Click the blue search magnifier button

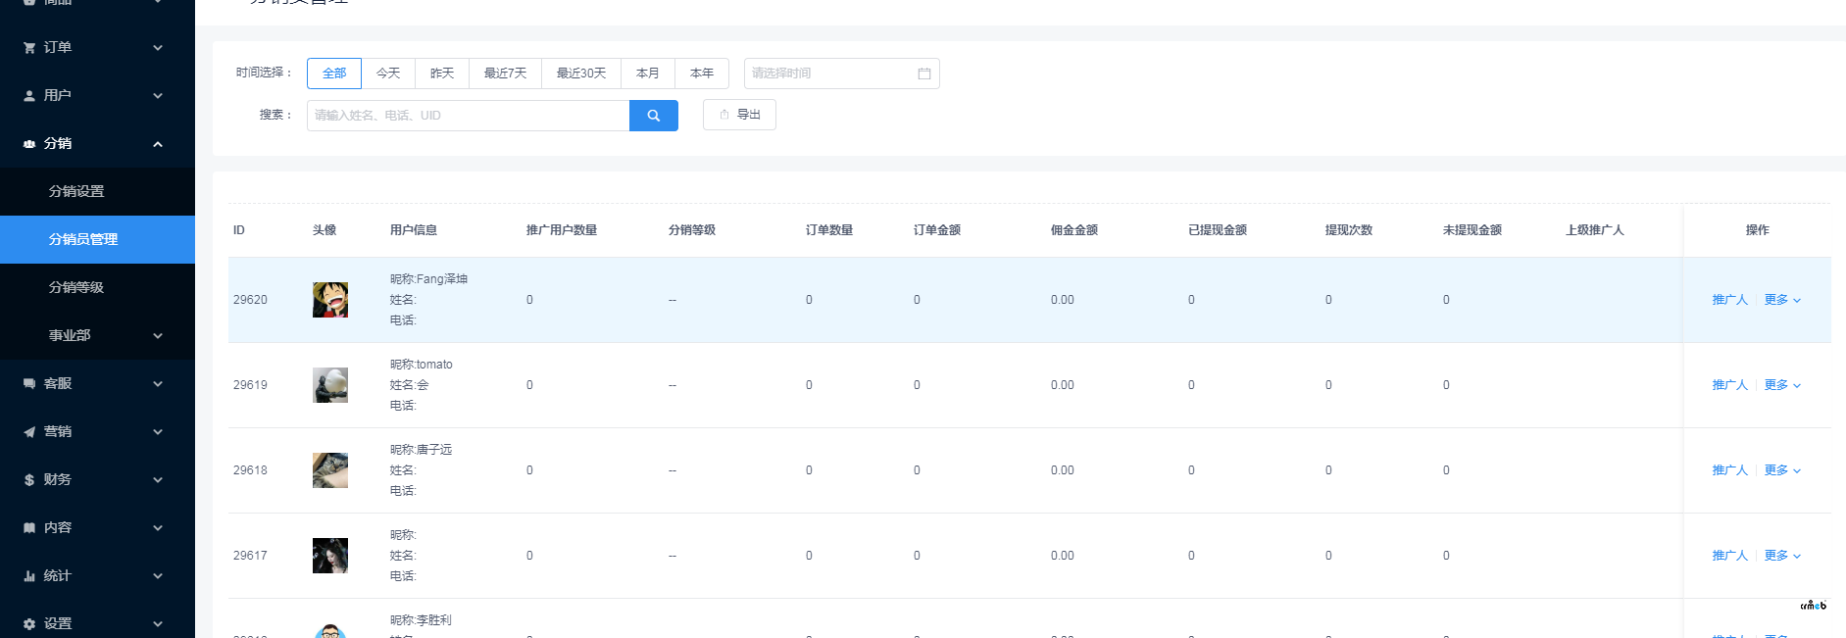[x=653, y=116]
